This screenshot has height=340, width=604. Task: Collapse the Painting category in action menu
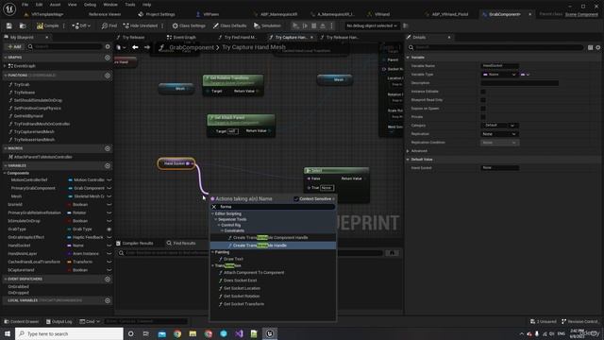coord(212,252)
